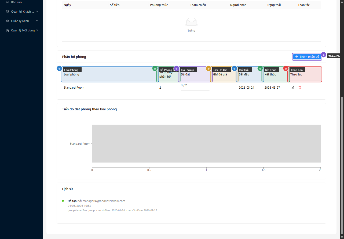Click the document icon for Quản lý Nội dung
344x239 pixels.
7,30
